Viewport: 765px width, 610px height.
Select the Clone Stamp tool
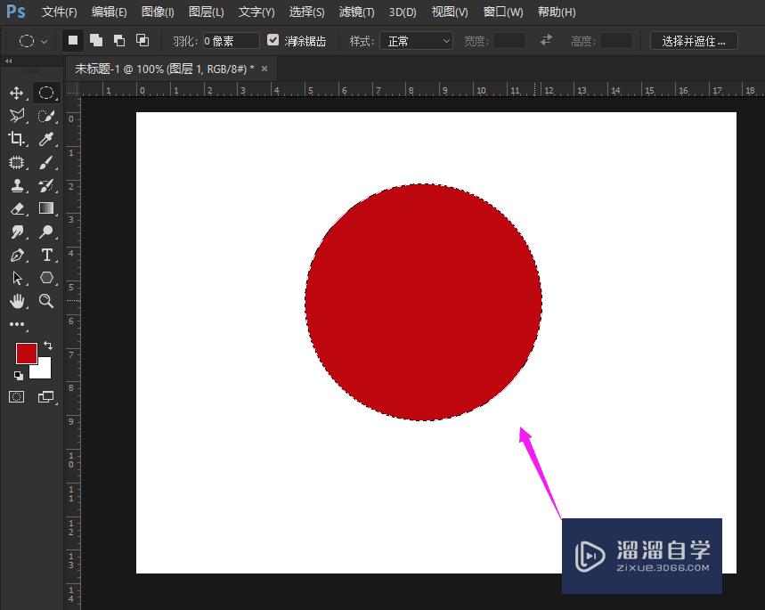coord(16,185)
